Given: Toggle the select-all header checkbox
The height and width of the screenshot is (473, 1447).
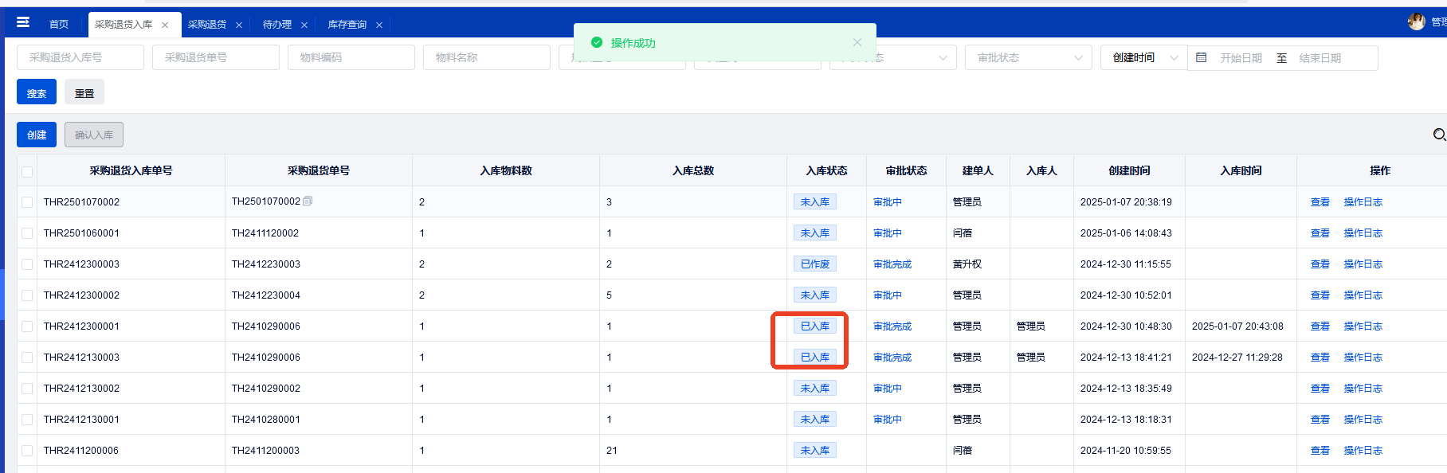Looking at the screenshot, I should 27,171.
